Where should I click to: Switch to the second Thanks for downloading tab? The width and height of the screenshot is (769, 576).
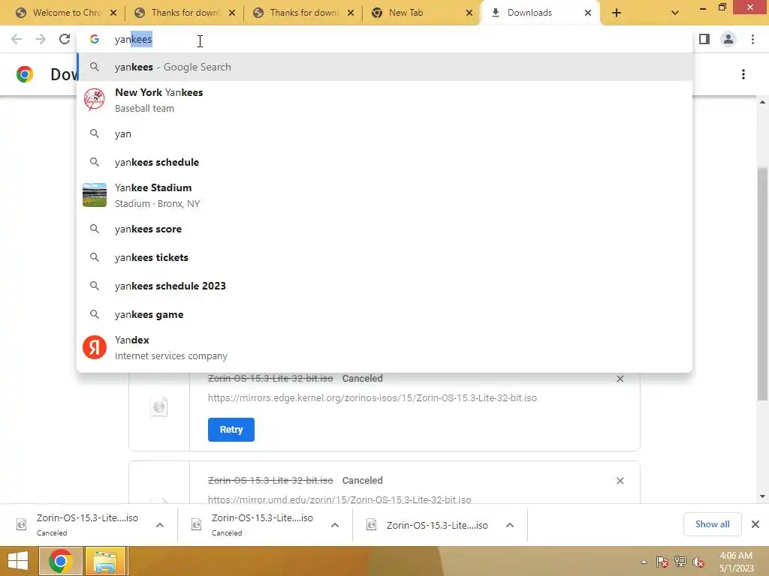click(x=303, y=13)
